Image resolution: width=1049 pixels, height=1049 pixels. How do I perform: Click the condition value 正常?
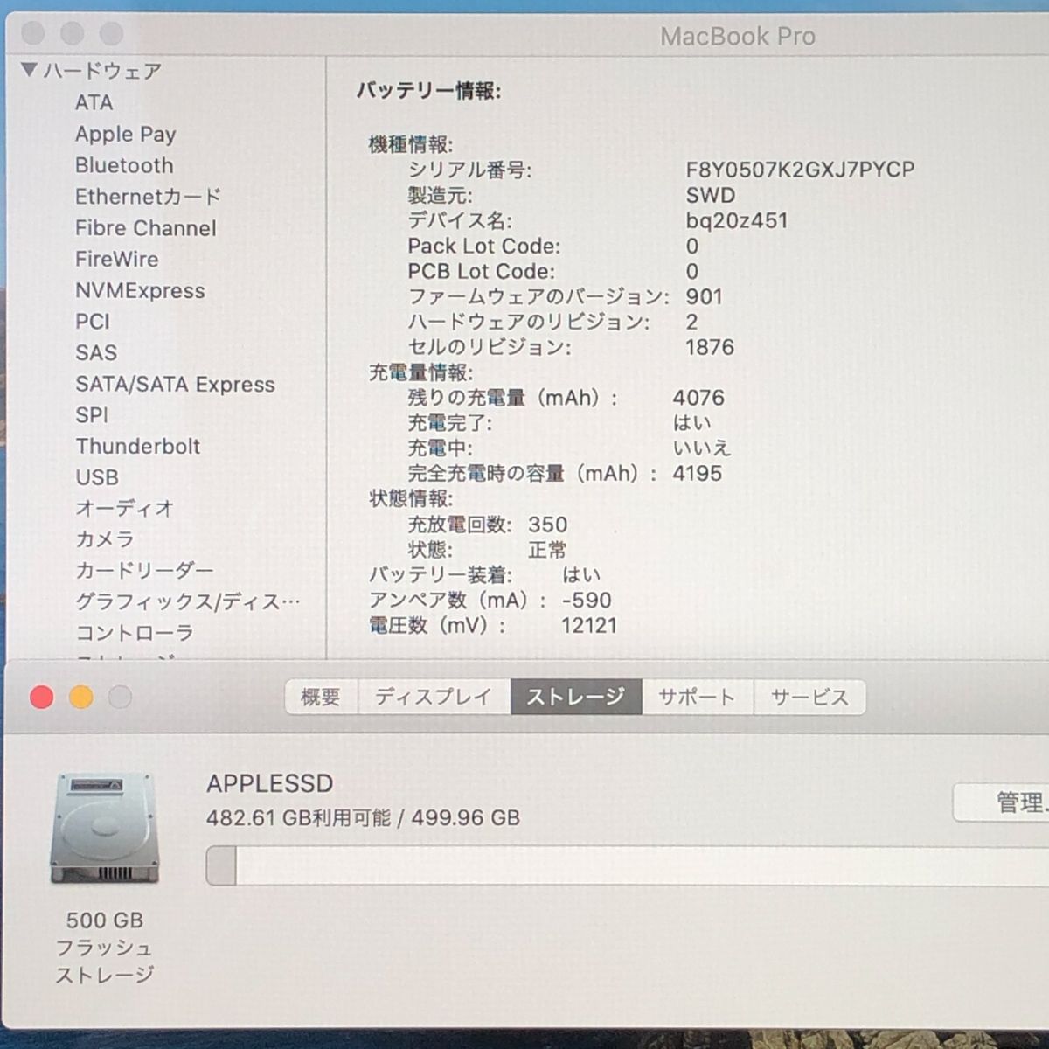[547, 550]
